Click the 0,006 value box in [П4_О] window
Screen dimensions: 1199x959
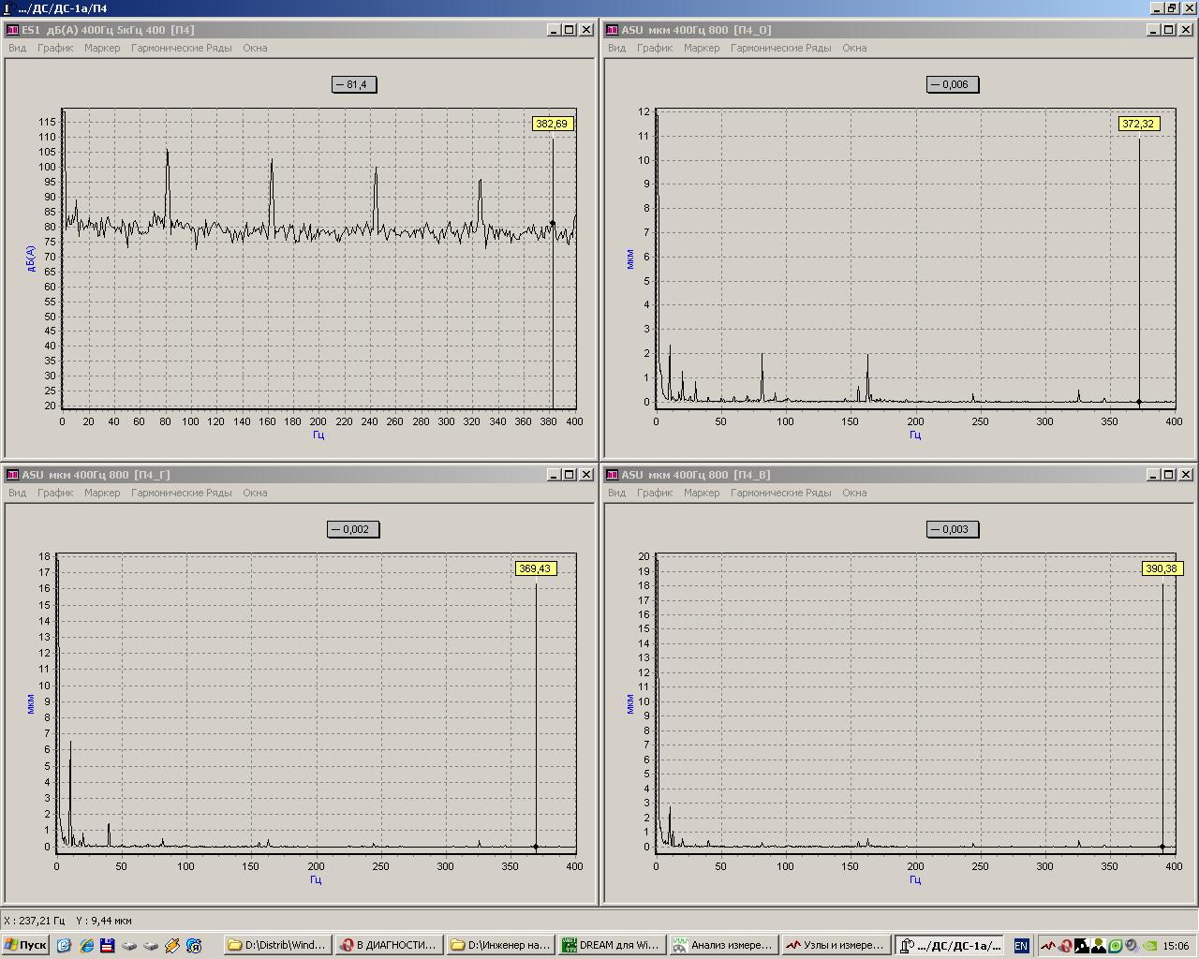pos(953,84)
